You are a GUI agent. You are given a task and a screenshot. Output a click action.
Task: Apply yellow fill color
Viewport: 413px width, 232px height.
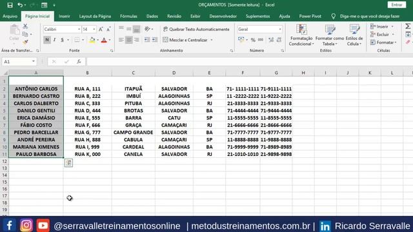[x=92, y=40]
